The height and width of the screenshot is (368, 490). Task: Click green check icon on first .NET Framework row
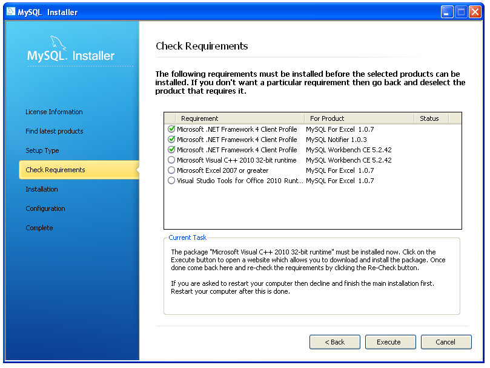pyautogui.click(x=171, y=129)
